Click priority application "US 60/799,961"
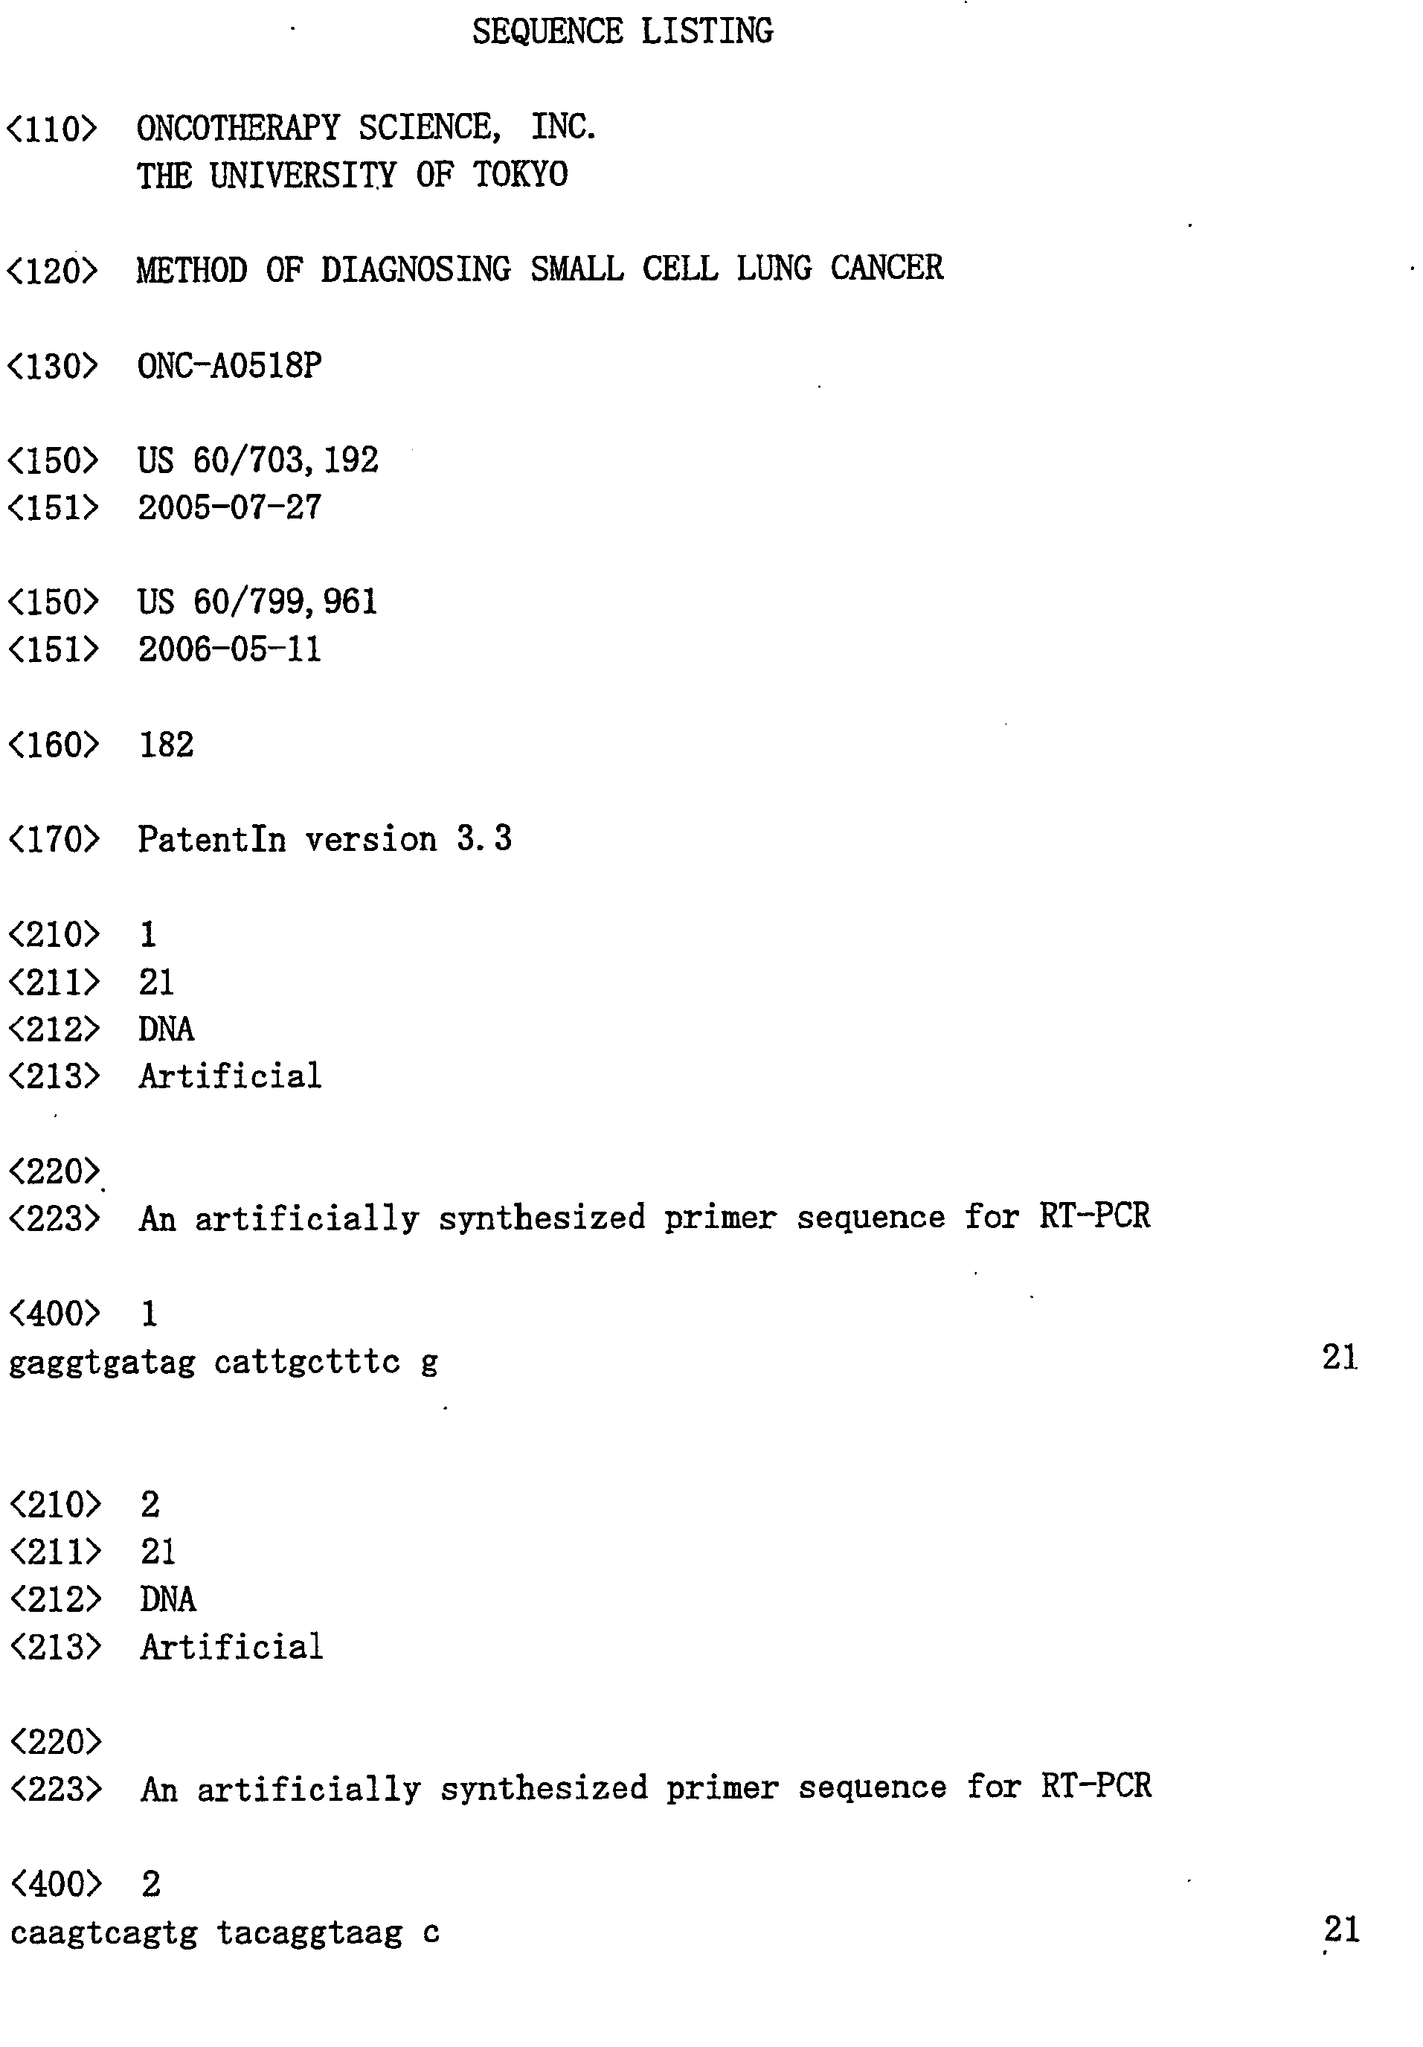Viewport: 1423px width, 2047px height. (x=257, y=602)
